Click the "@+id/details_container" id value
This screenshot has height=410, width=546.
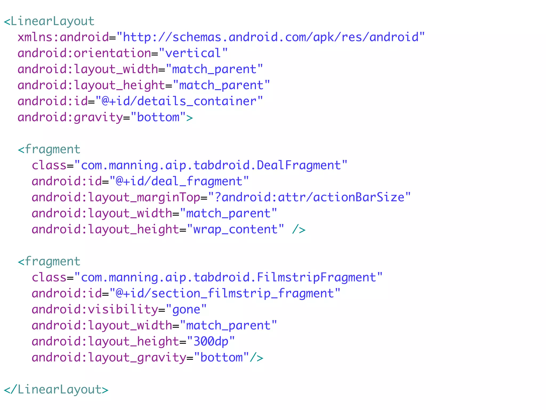[x=179, y=101]
